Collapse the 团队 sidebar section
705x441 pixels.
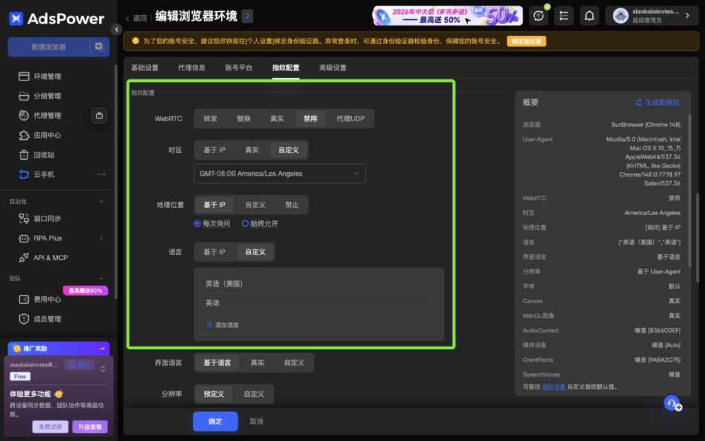pyautogui.click(x=101, y=278)
